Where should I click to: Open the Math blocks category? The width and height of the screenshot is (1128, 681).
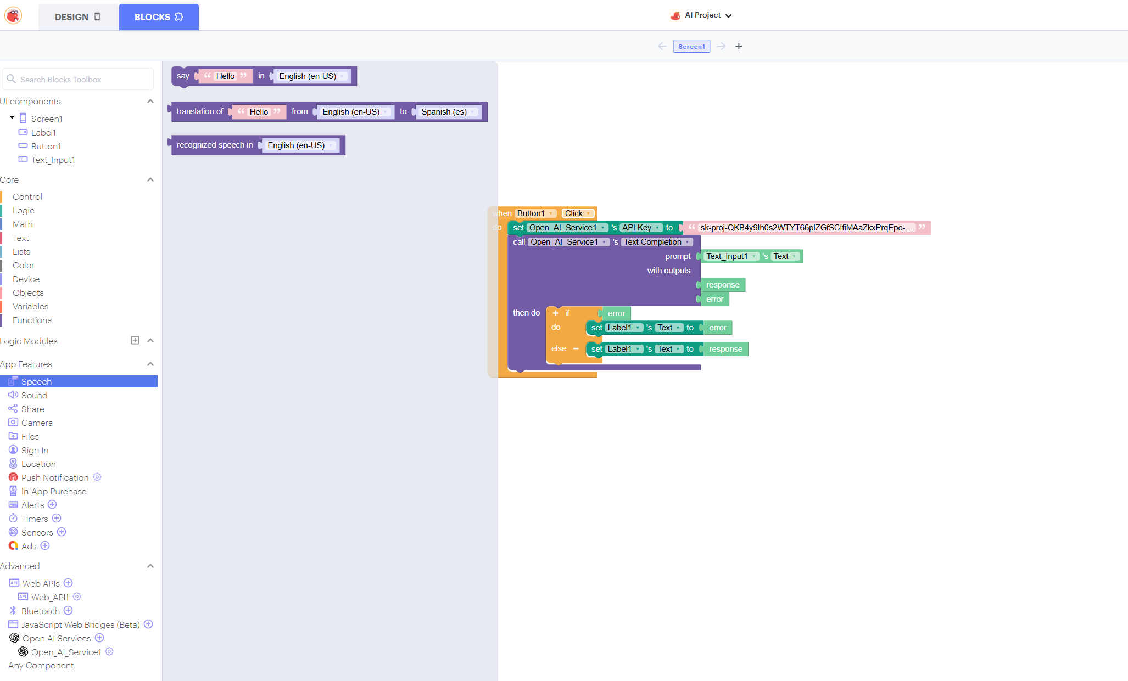[x=23, y=224]
